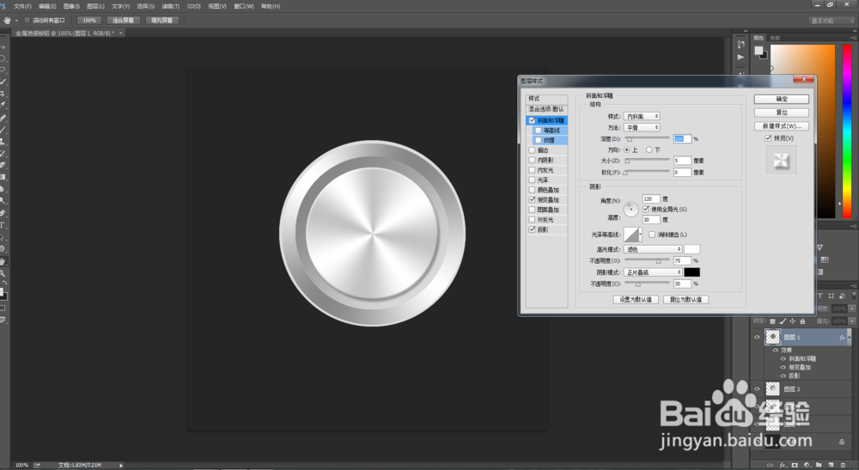The height and width of the screenshot is (470, 859).
Task: Select the Lasso tool
Action: (x=3, y=70)
